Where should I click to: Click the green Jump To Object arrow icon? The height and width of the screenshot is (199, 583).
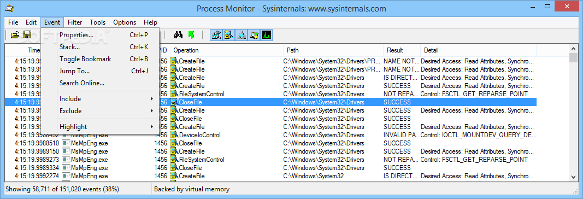(191, 35)
